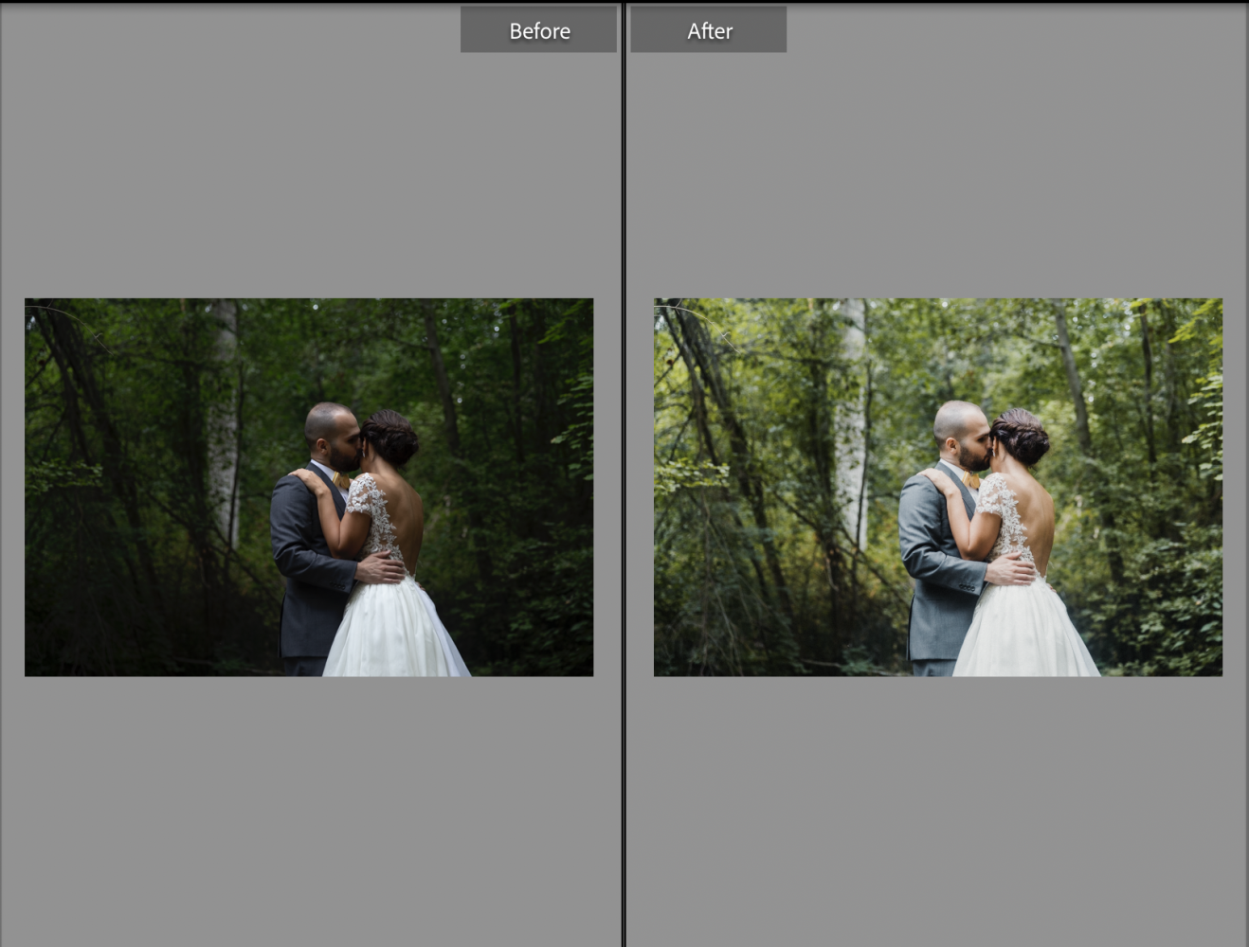Click the Before label
This screenshot has width=1249, height=947.
click(538, 30)
